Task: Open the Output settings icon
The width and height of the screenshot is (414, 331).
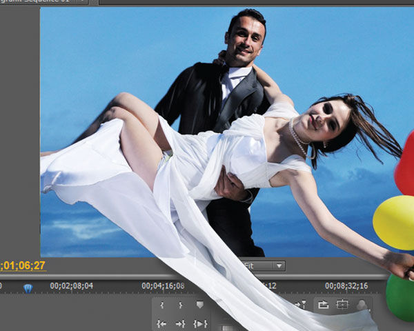Action: click(x=362, y=304)
